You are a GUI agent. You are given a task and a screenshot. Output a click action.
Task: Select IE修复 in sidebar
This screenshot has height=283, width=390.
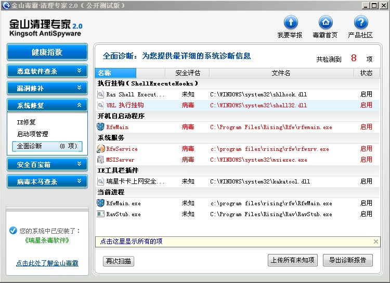pos(26,122)
